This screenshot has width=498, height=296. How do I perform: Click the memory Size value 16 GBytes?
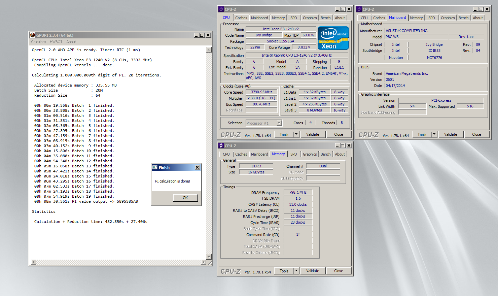click(x=256, y=172)
